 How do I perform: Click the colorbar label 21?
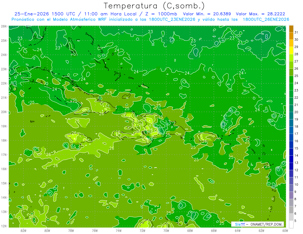[x=296, y=105]
